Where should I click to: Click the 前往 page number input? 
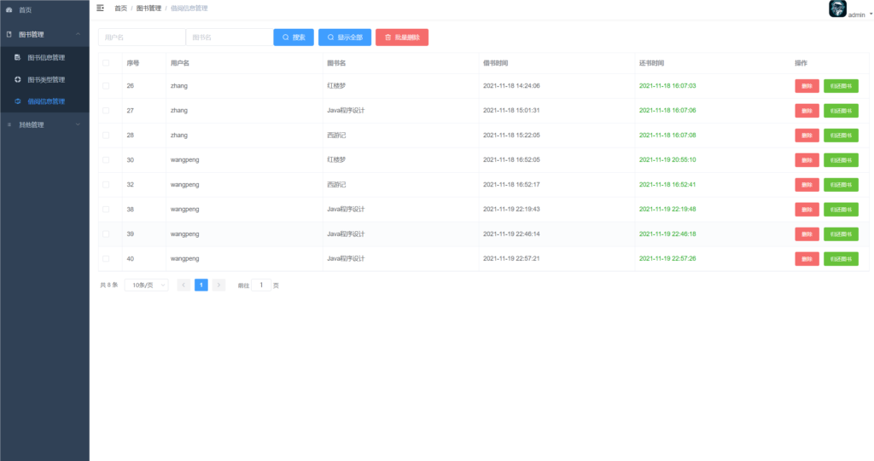click(261, 285)
